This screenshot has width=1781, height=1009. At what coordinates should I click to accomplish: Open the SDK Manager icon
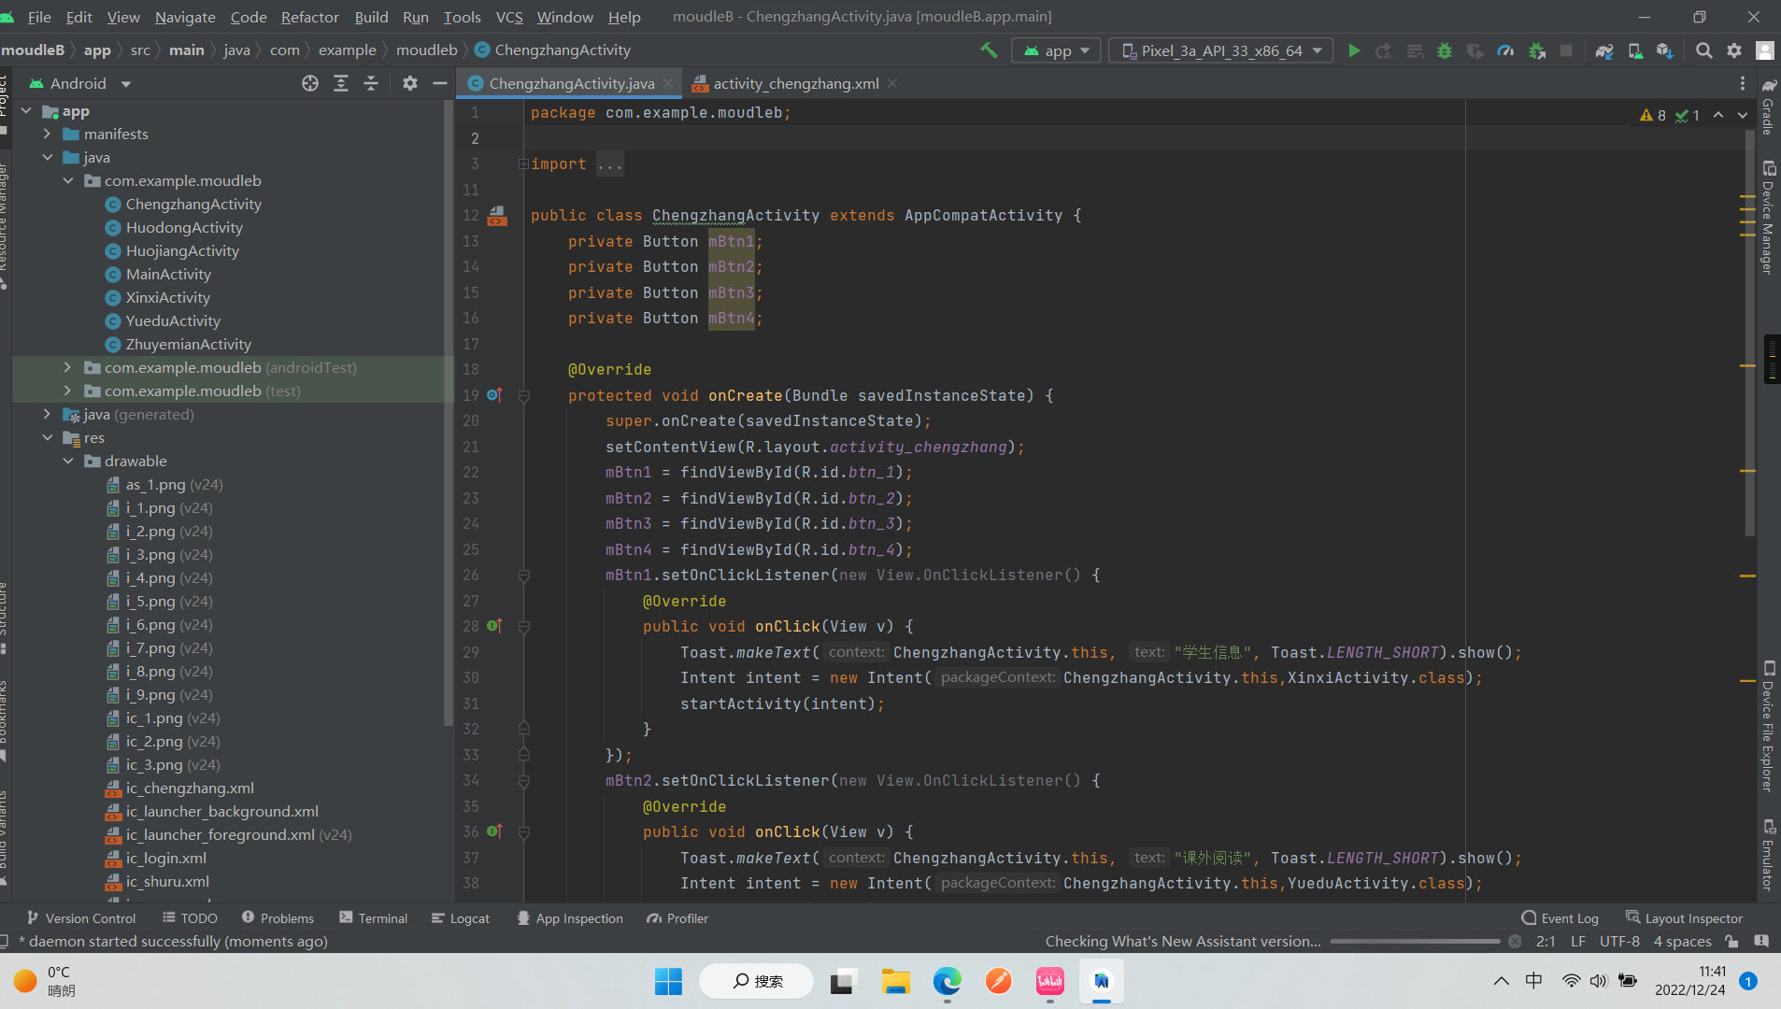(x=1665, y=50)
